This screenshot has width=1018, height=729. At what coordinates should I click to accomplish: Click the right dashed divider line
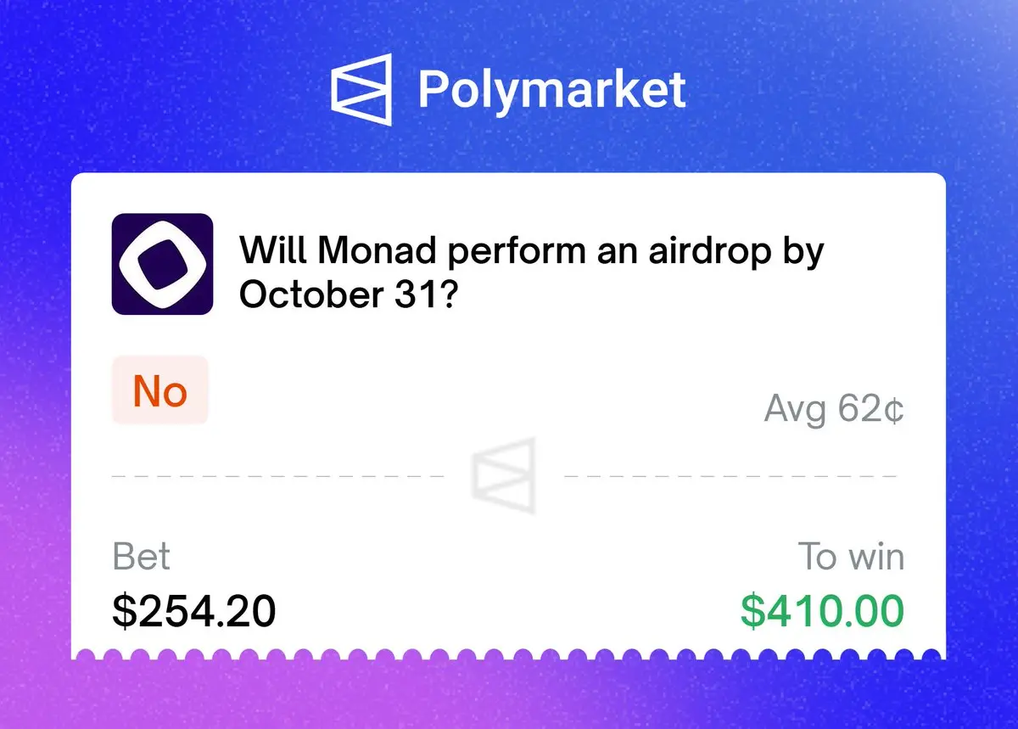(x=730, y=476)
